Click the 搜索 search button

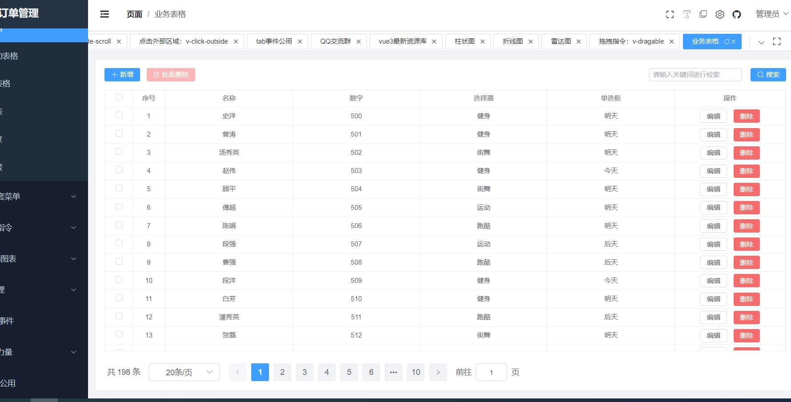click(x=768, y=75)
